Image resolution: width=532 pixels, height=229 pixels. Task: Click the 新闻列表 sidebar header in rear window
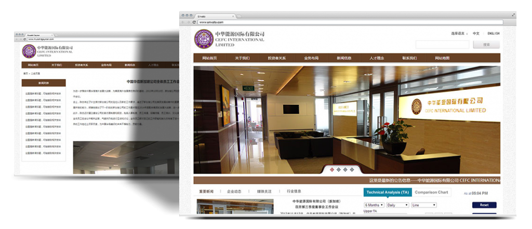[x=44, y=83]
